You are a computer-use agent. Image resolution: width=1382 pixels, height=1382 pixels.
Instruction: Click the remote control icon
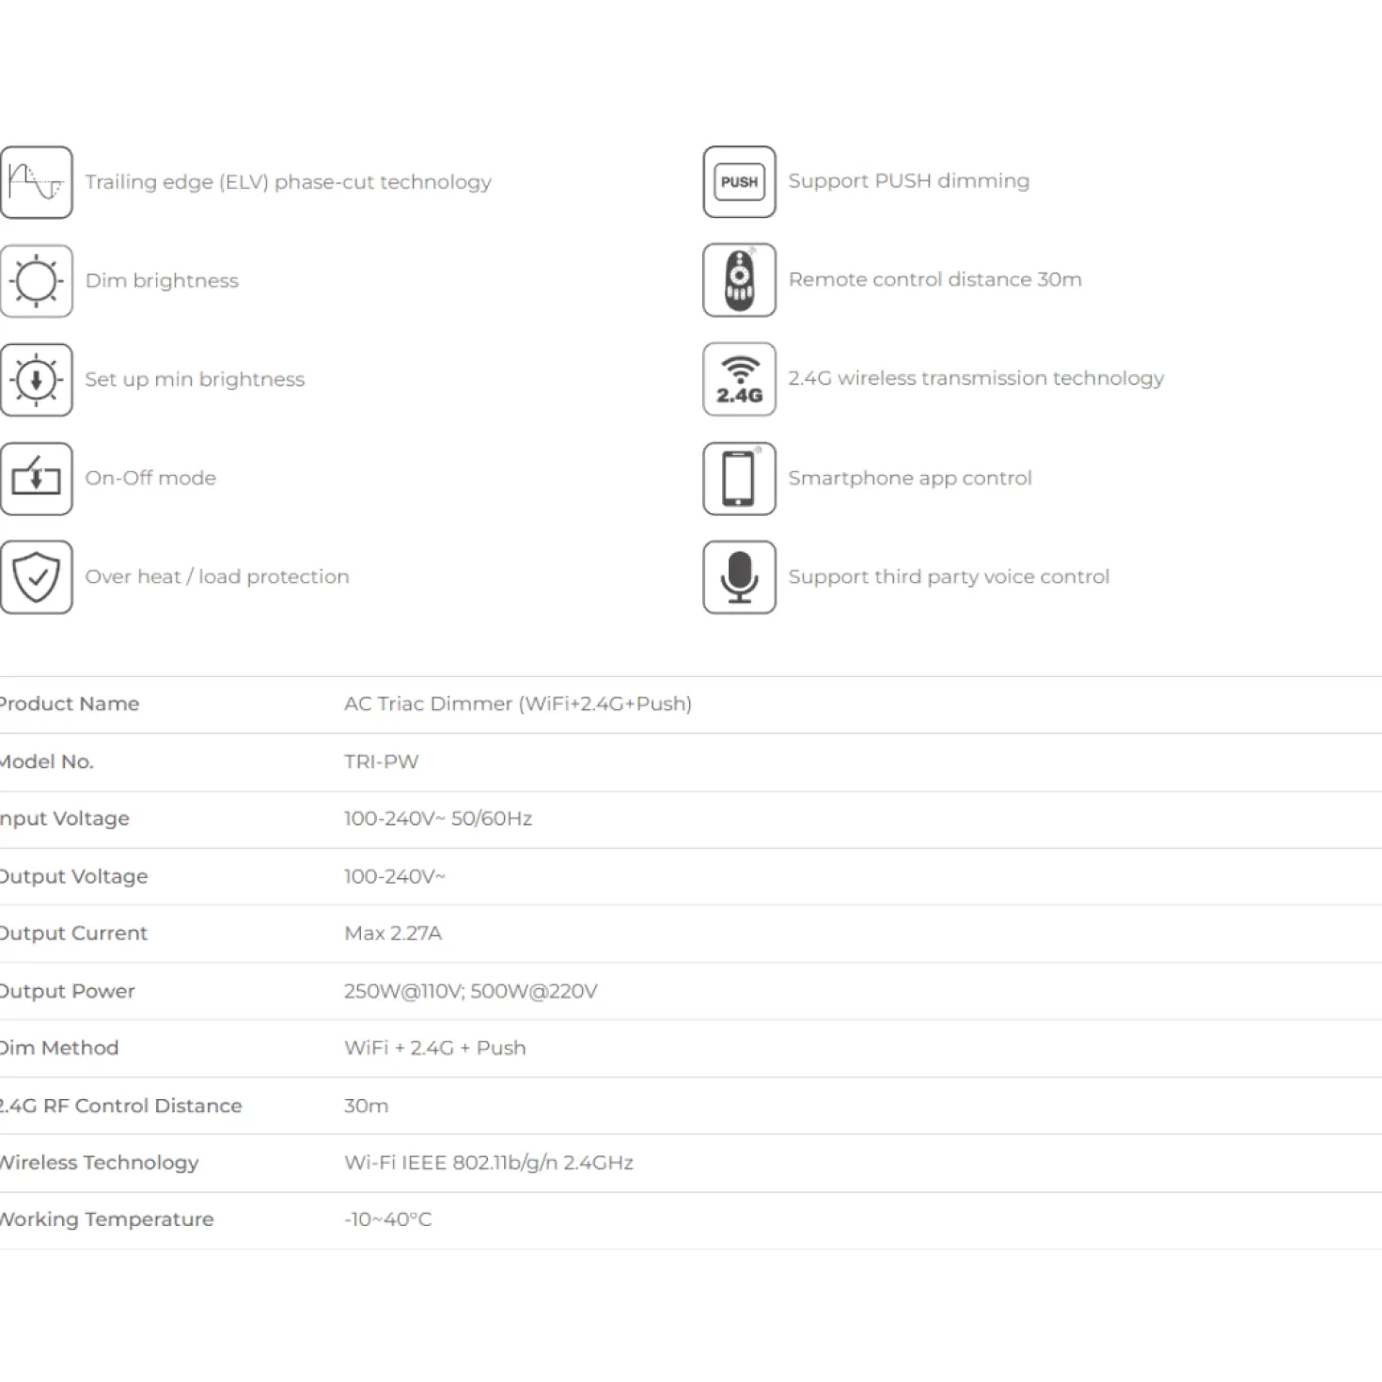[739, 280]
